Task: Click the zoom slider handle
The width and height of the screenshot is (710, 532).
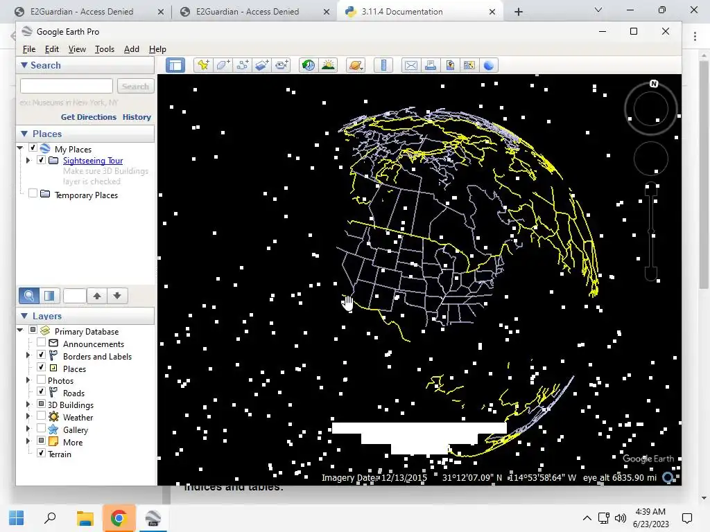Action: pos(651,231)
